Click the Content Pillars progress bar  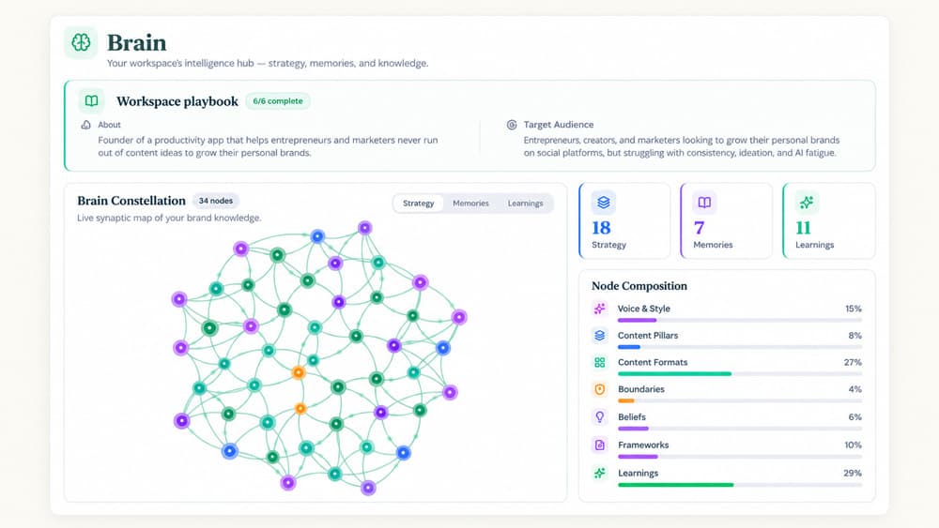(740, 347)
